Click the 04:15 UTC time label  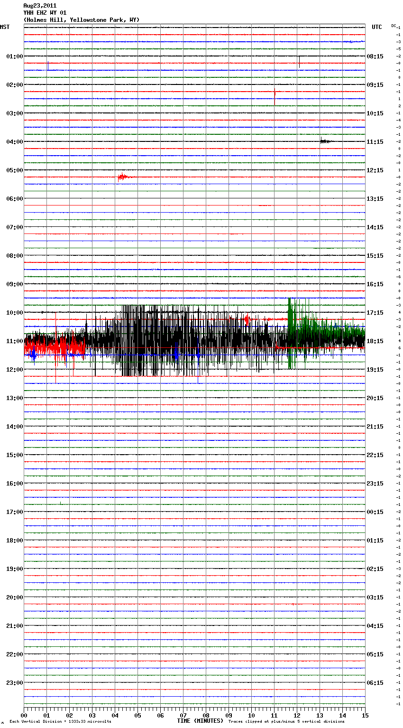[375, 625]
